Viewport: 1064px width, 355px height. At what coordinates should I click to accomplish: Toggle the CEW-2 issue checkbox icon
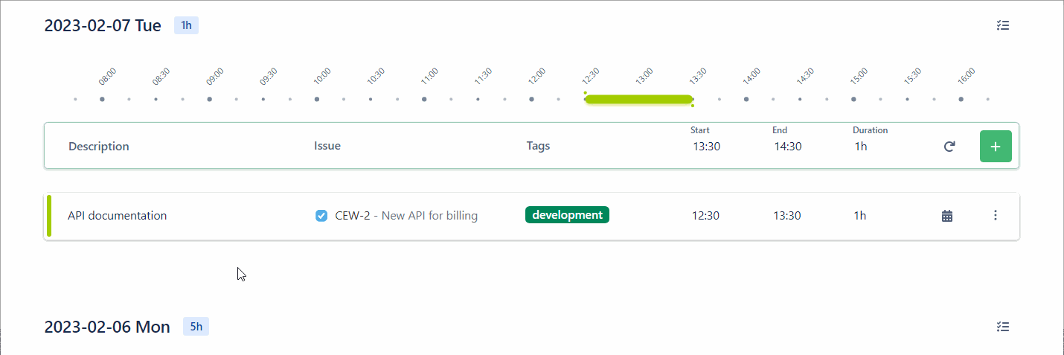tap(321, 216)
